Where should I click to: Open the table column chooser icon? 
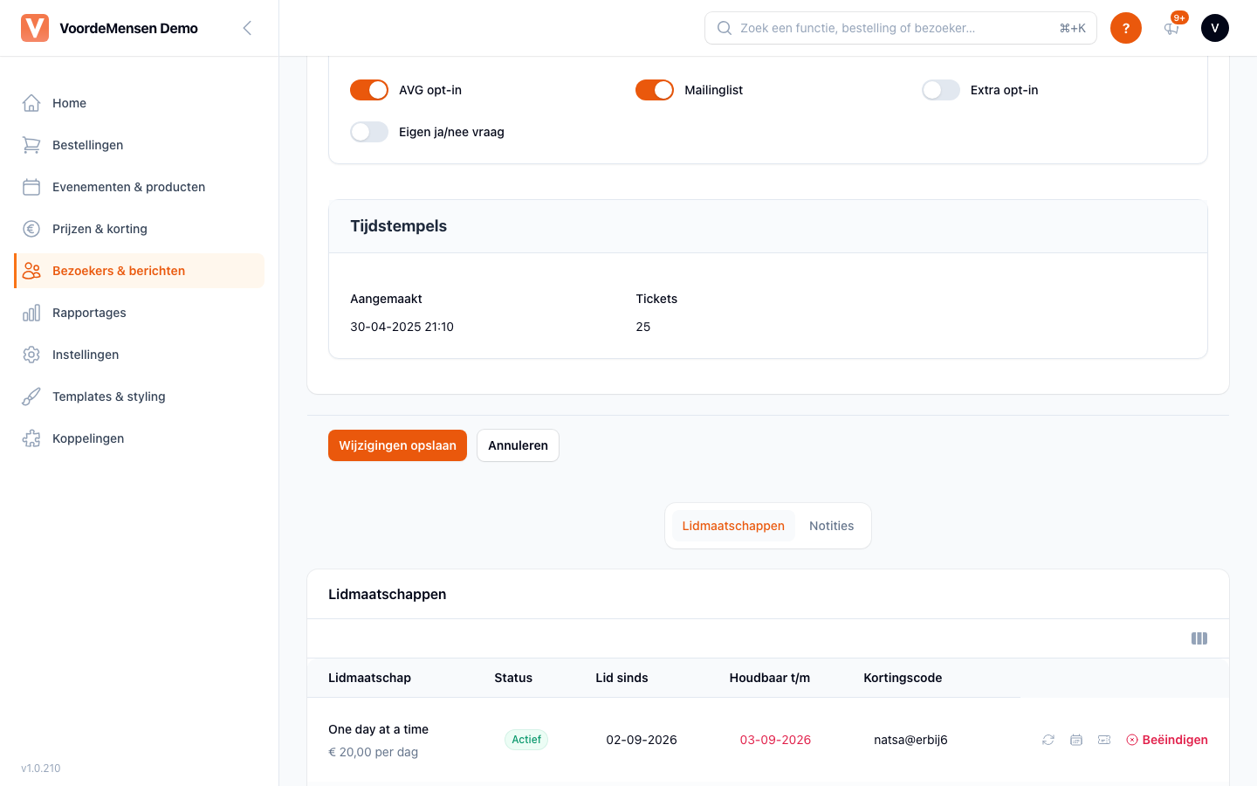tap(1199, 638)
